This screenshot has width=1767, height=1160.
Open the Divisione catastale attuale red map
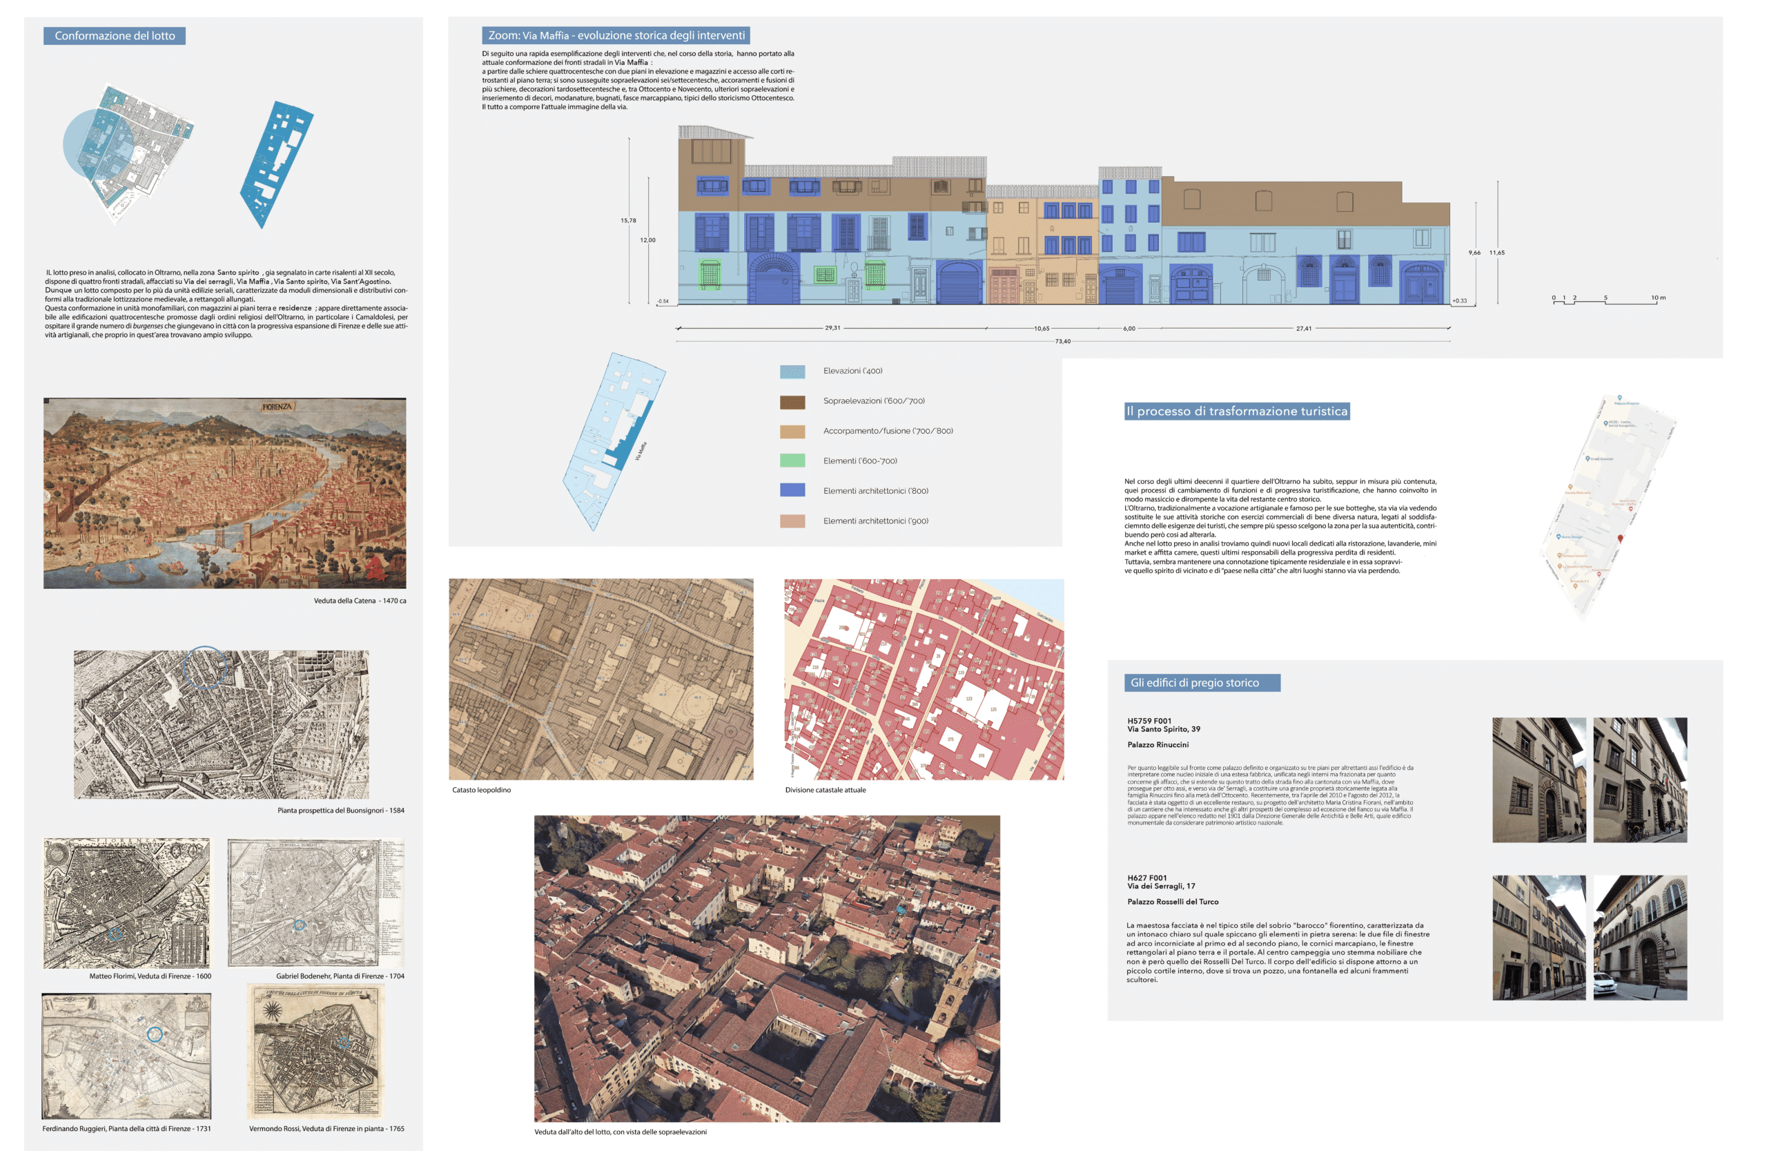coord(924,679)
